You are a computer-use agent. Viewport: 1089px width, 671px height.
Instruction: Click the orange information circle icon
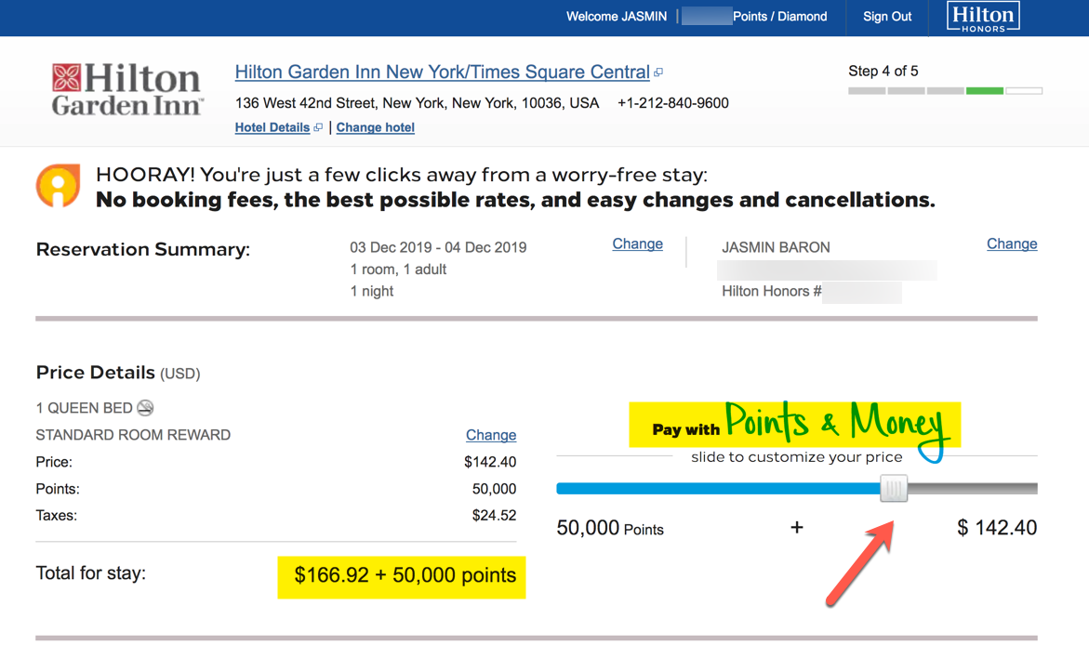[x=58, y=185]
